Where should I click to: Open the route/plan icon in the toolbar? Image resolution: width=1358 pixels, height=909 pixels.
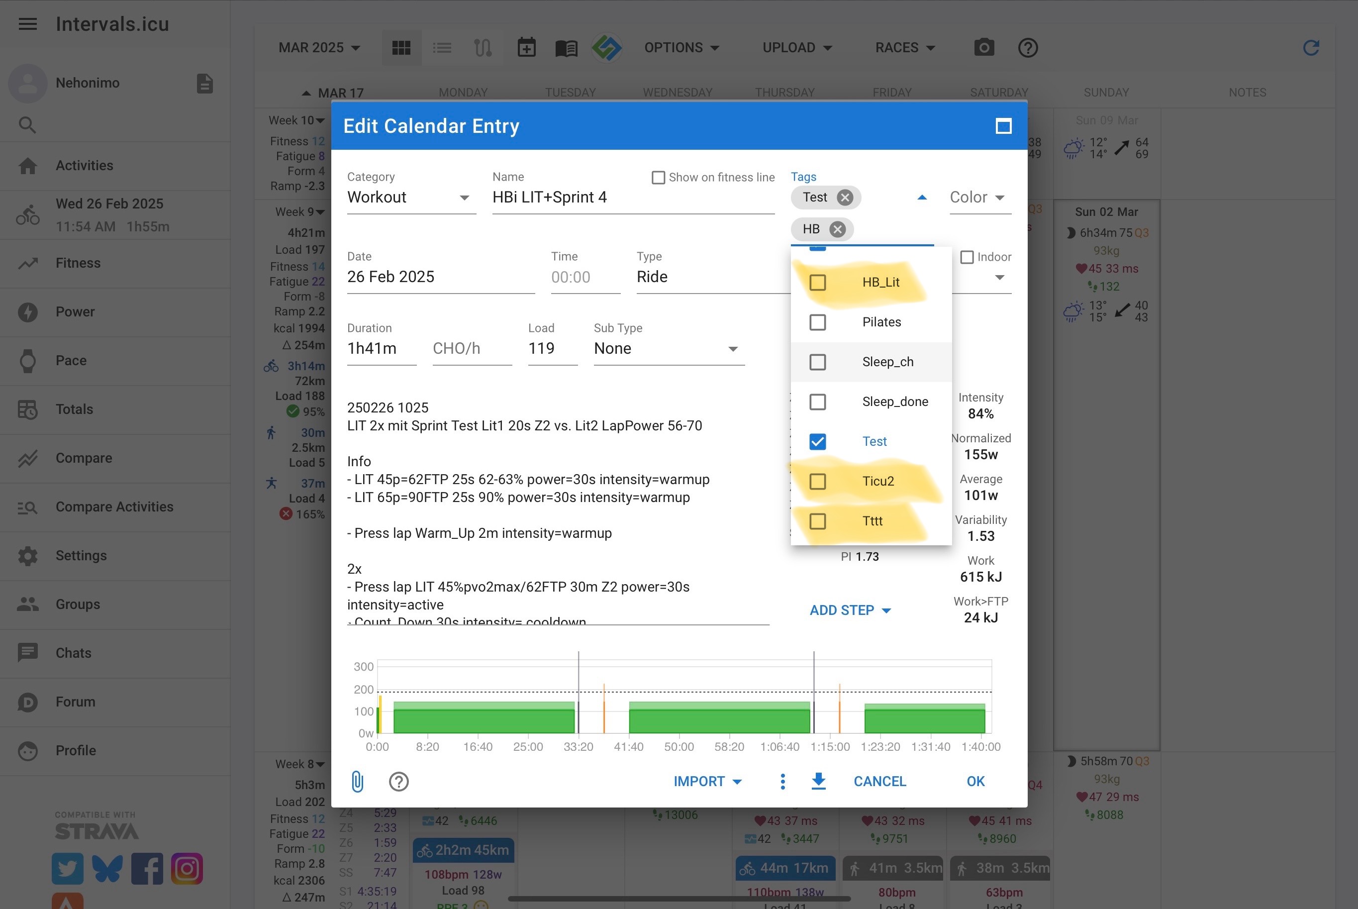point(483,48)
